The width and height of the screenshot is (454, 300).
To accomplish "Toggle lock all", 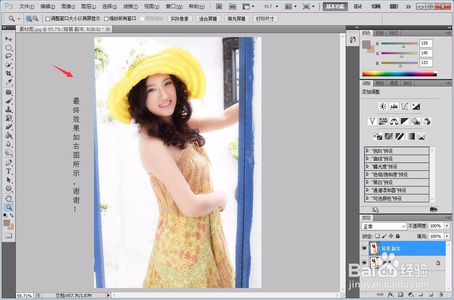I will [398, 236].
